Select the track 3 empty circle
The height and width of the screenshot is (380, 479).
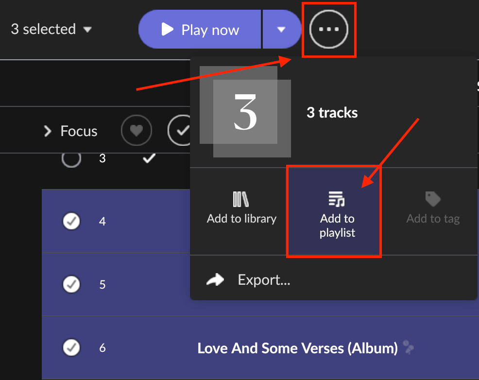tap(71, 158)
